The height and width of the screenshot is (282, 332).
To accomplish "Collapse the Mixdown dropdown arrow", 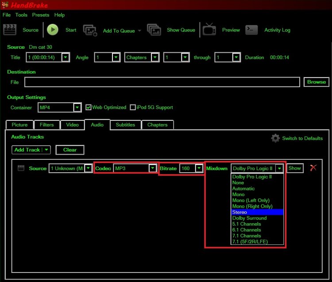I will pyautogui.click(x=279, y=169).
